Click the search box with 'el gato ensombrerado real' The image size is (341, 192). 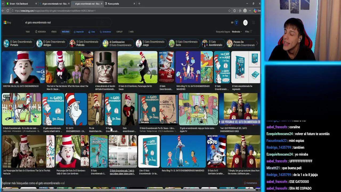(67, 22)
